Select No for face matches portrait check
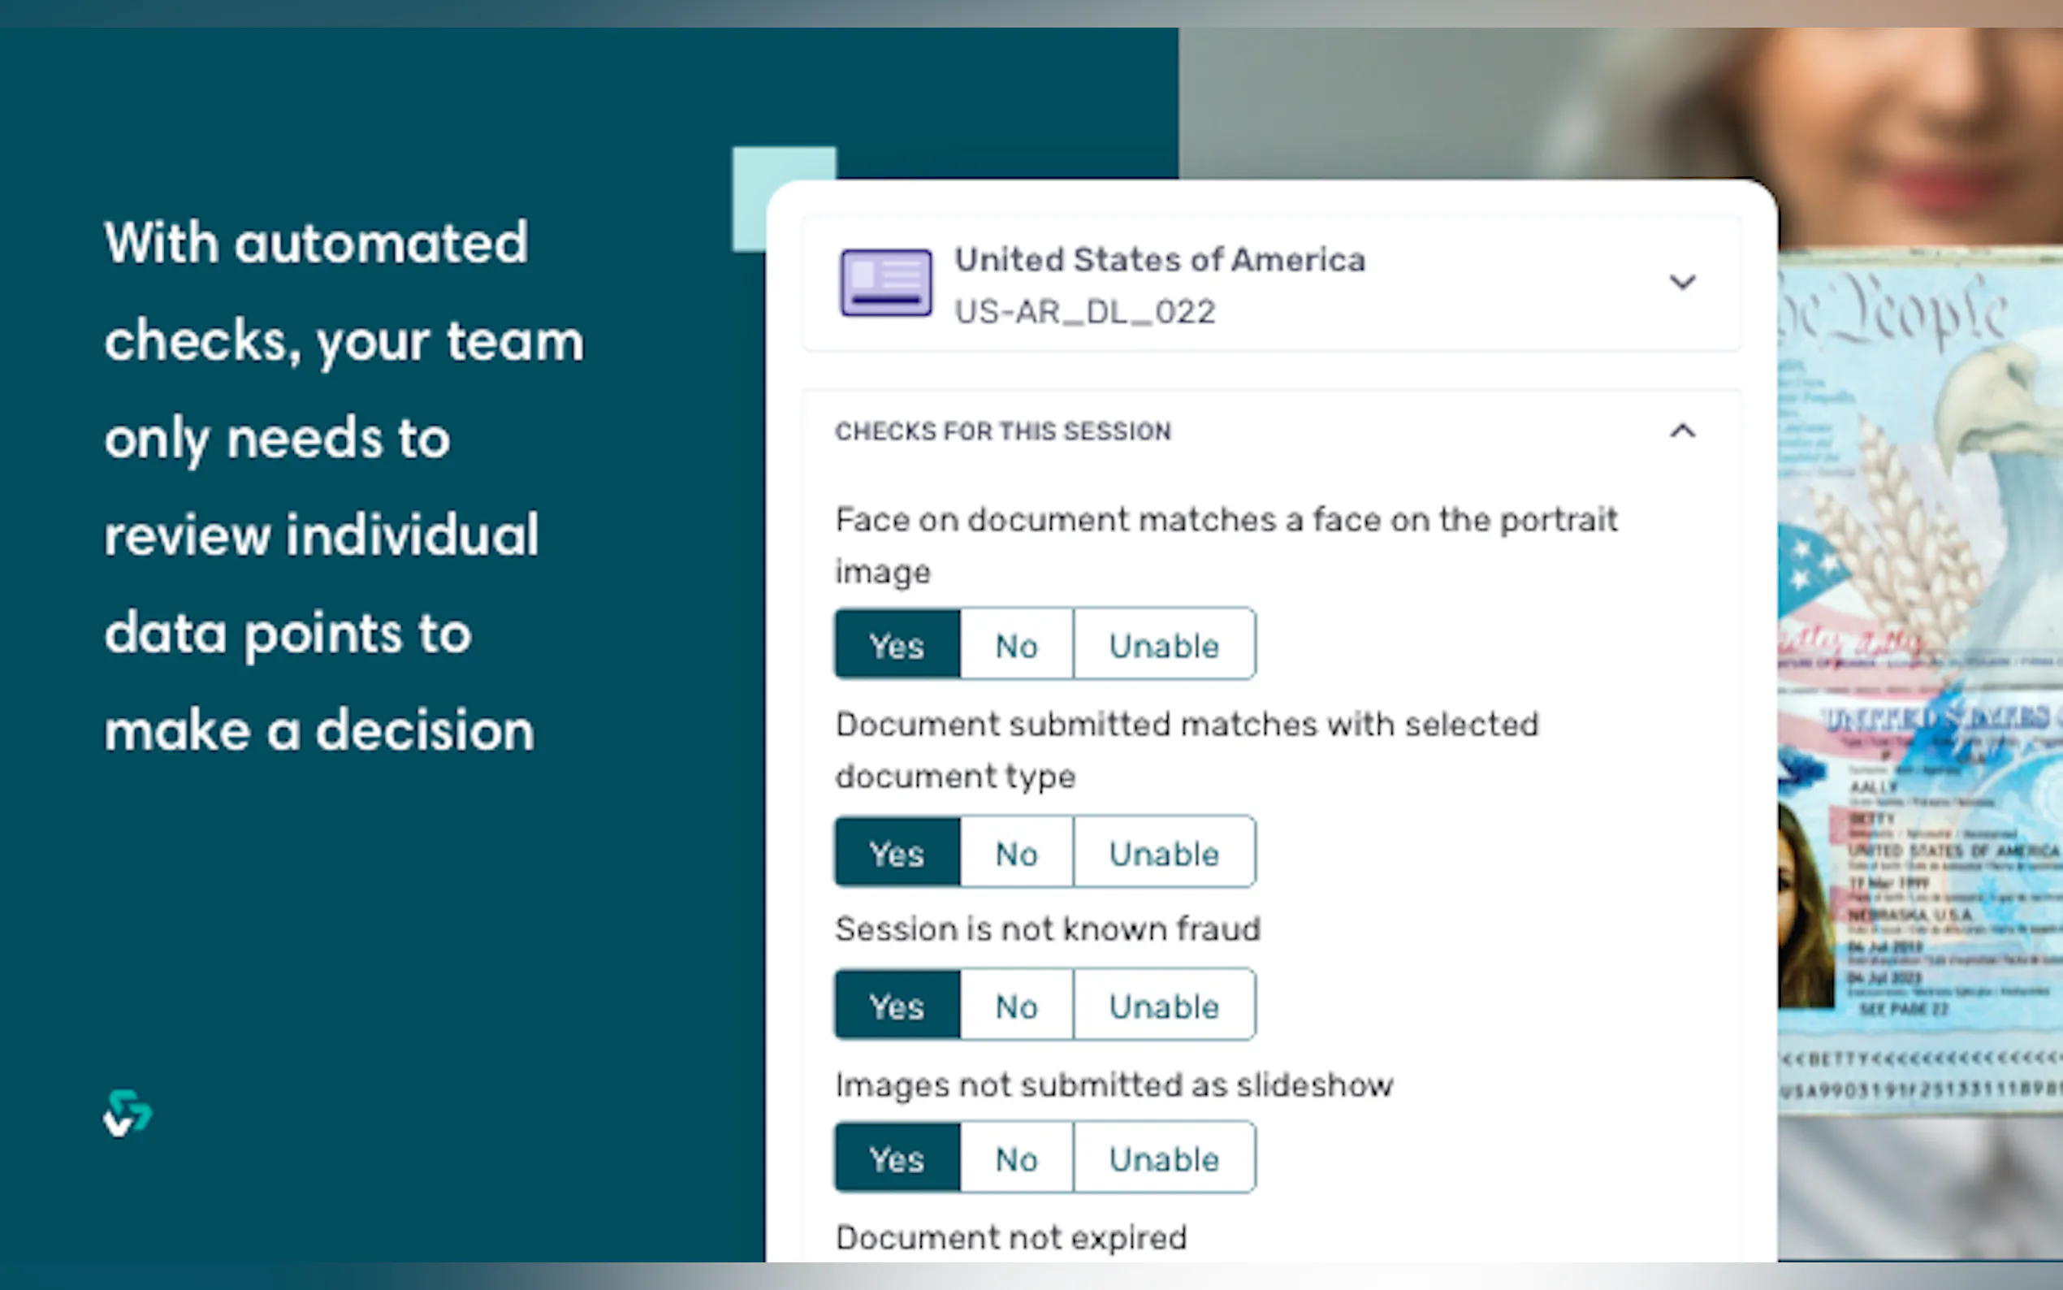Screen dimensions: 2063x1290 tap(1016, 645)
